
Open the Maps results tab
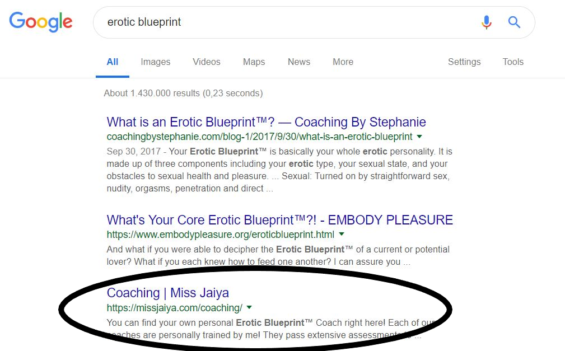(254, 62)
